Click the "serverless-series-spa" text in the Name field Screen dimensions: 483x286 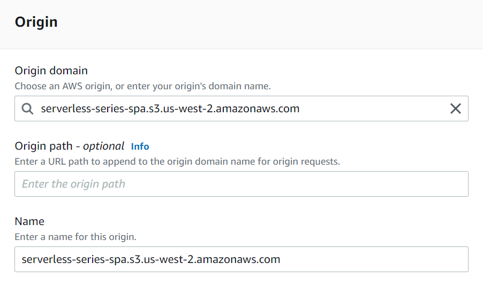(73, 259)
